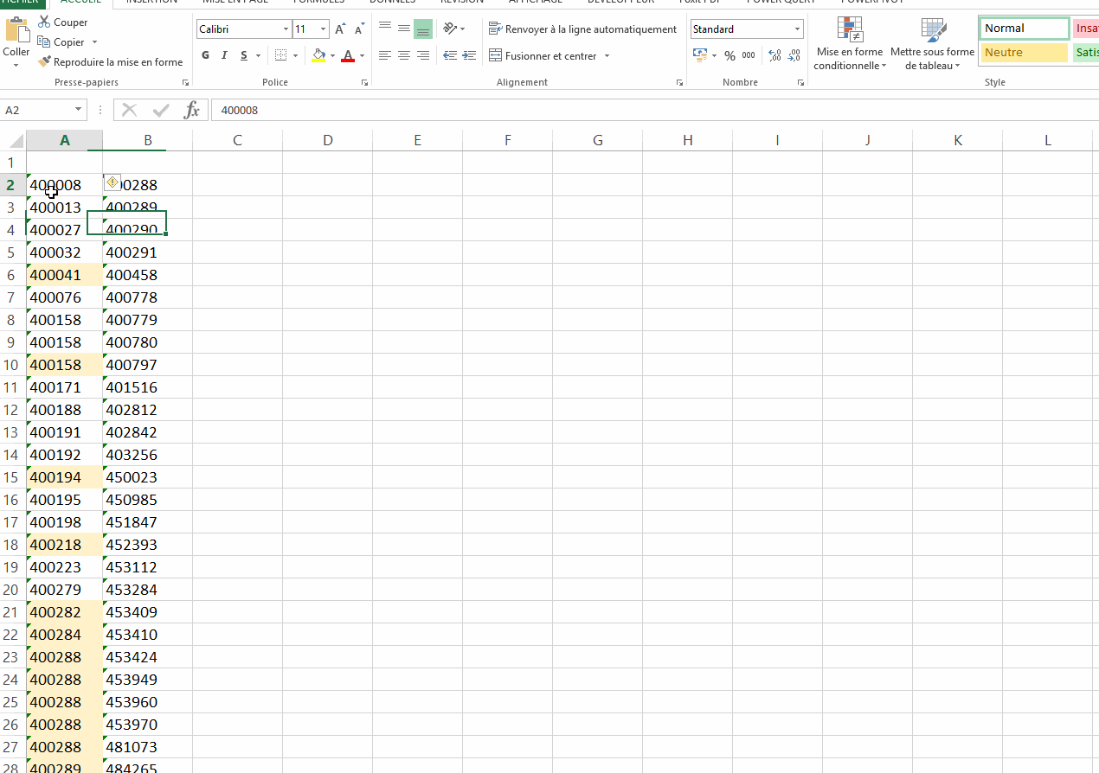Toggle bottom vertical alignment
Screen dimensions: 1099x773
coord(423,29)
